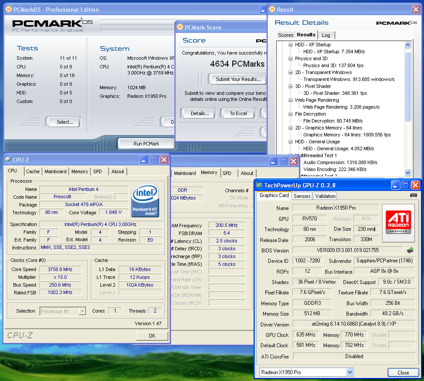Click the results list scroll-up arrow
Screen dimensions: 424x381
[408, 45]
